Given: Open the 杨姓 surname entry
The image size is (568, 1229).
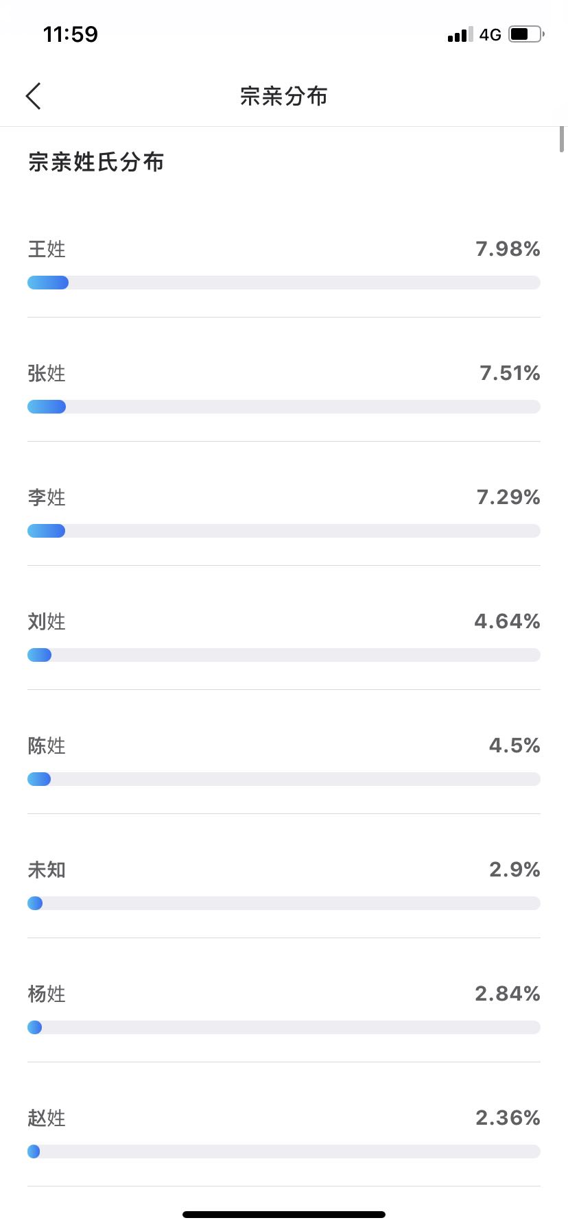Looking at the screenshot, I should pyautogui.click(x=47, y=994).
